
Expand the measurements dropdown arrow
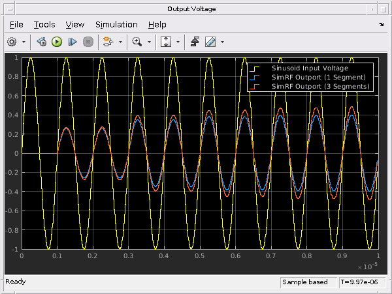click(222, 42)
